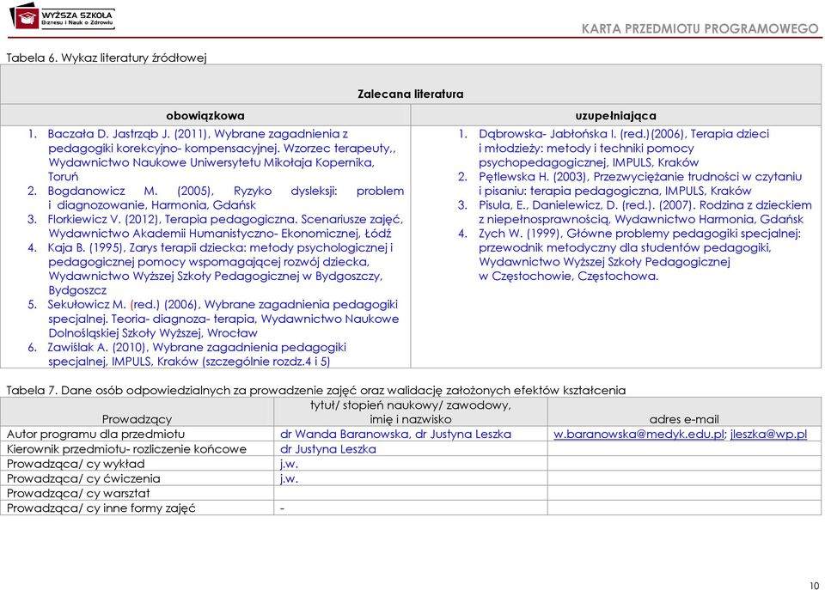The height and width of the screenshot is (590, 825).
Task: Click the 'j.w.' cell in the wykład row
Action: (289, 464)
